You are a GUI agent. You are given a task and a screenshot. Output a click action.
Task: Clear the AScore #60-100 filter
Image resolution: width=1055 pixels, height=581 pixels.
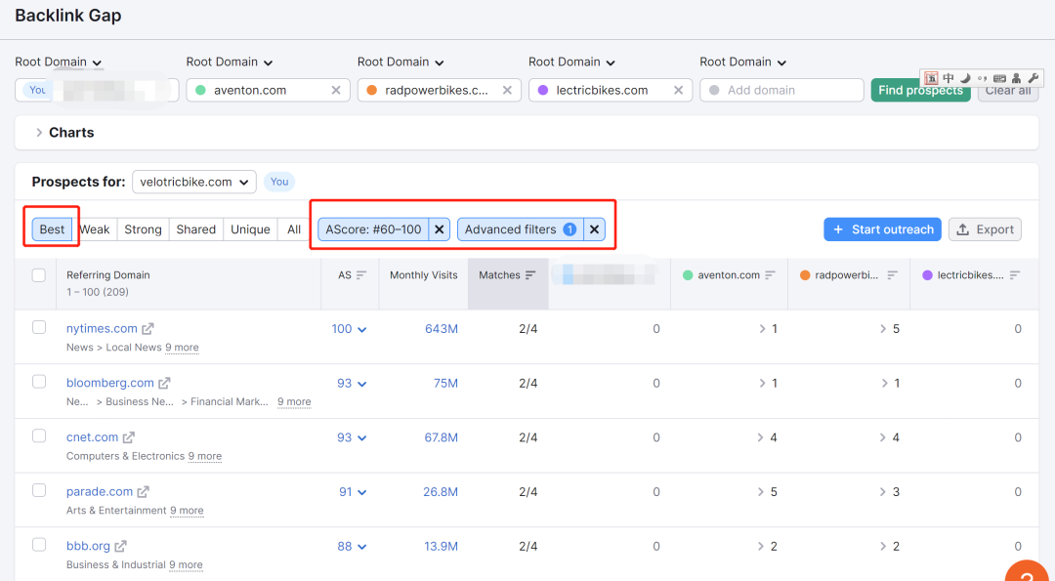(x=440, y=229)
